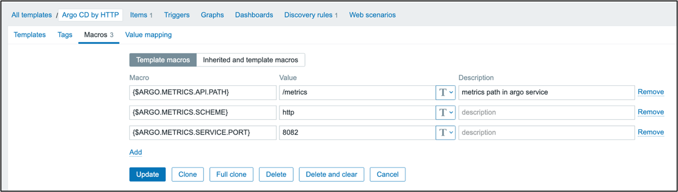Screen dimensions: 678x192
Task: Go to the Templates tab
Action: (x=30, y=34)
